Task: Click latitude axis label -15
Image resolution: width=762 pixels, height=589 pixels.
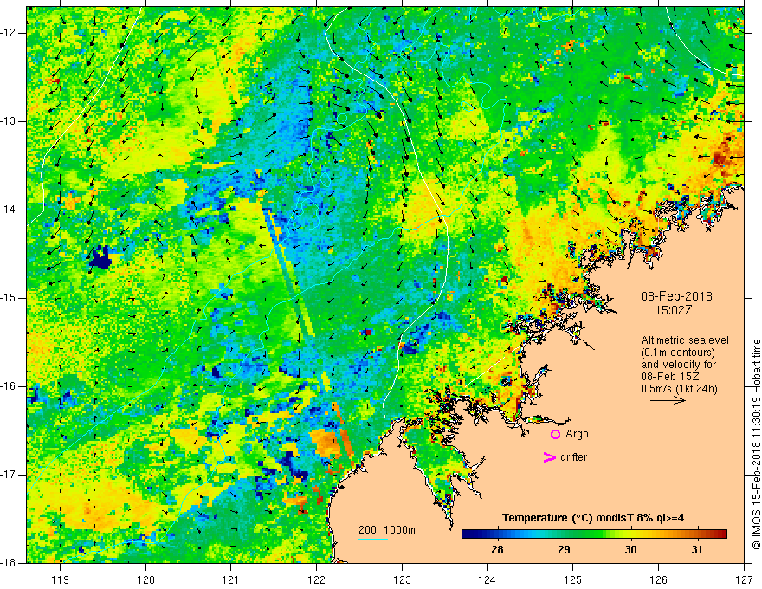Action: point(9,298)
